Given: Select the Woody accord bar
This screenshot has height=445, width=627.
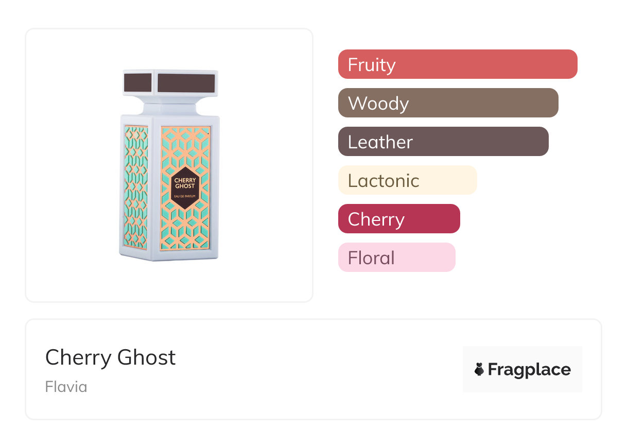Looking at the screenshot, I should 448,103.
